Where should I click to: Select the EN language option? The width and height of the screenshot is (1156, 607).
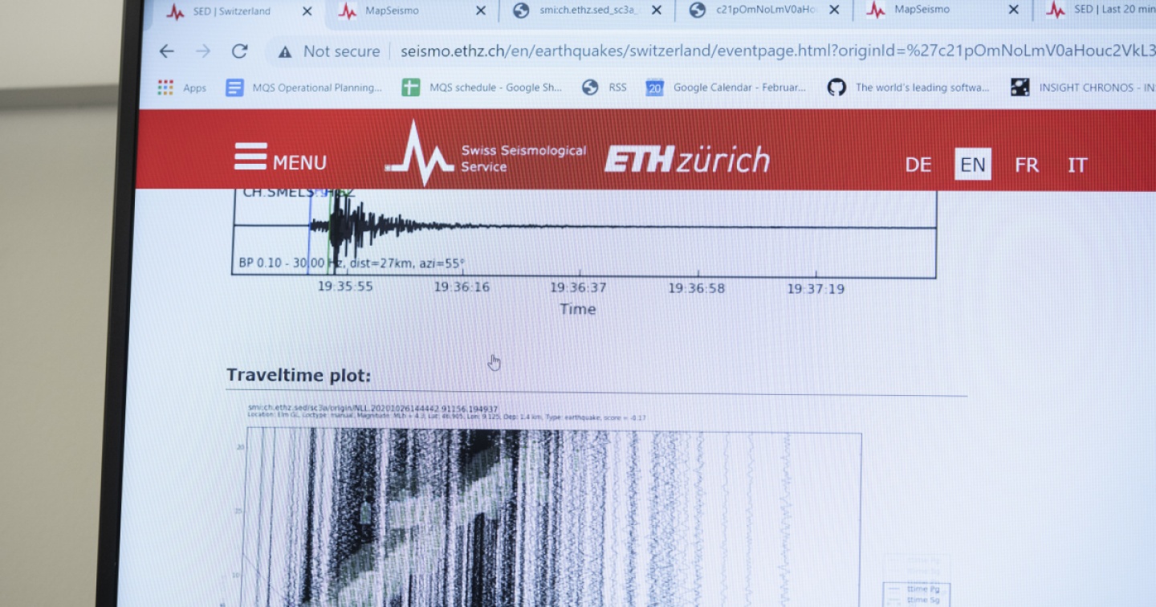(972, 165)
